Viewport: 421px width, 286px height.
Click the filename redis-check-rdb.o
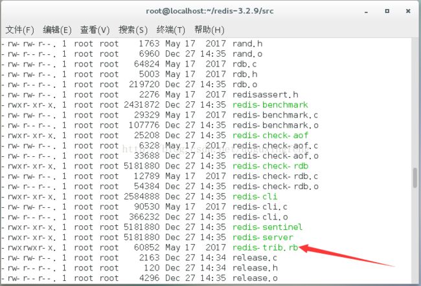(x=275, y=186)
